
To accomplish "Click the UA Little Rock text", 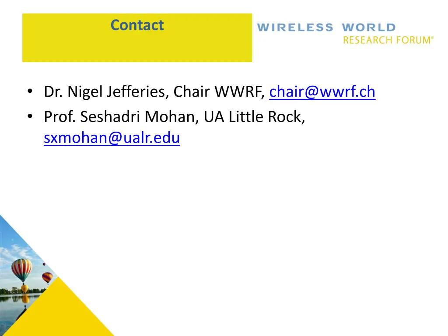I will click(254, 116).
